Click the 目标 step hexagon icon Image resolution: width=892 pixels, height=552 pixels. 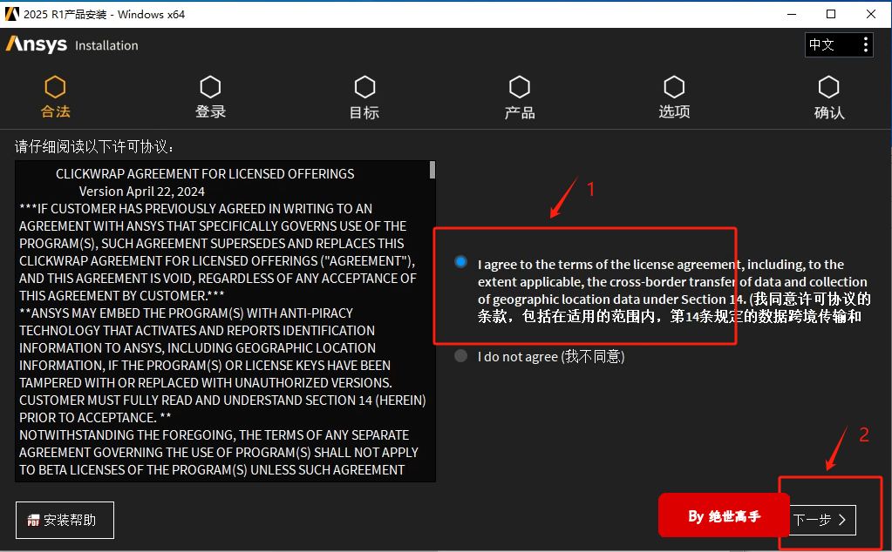coord(364,87)
